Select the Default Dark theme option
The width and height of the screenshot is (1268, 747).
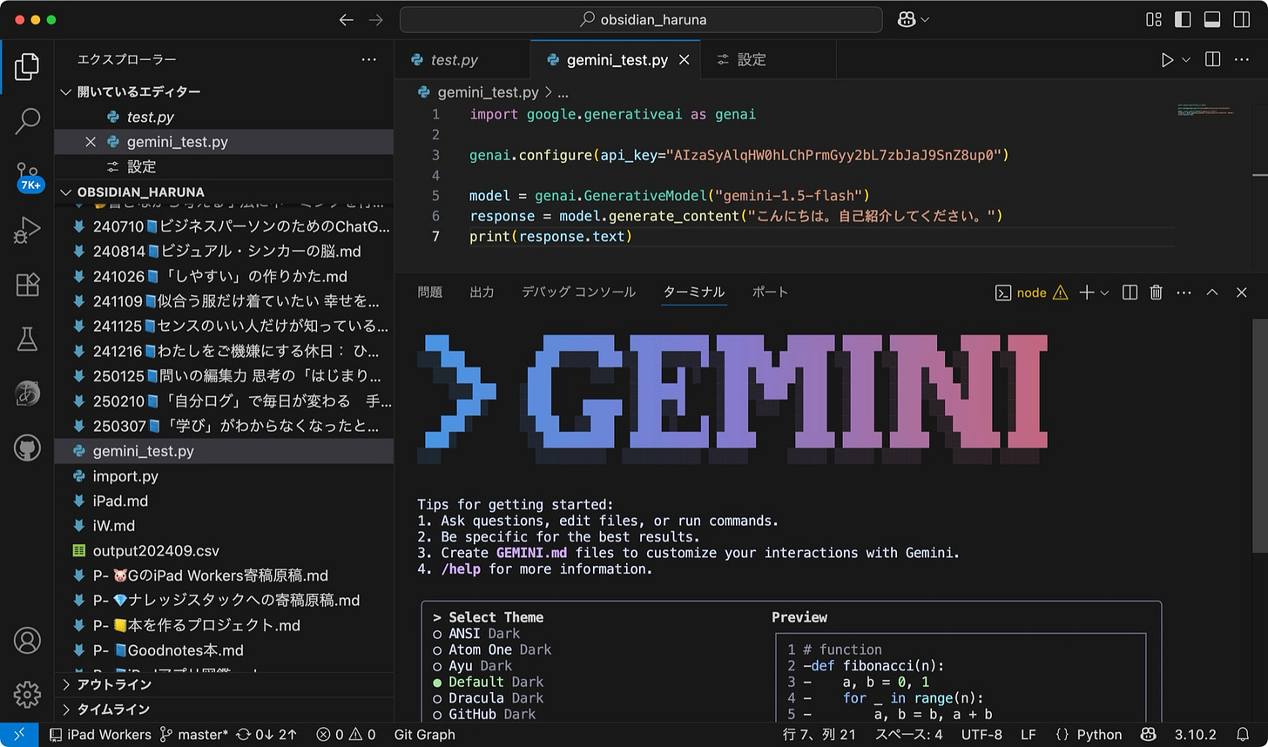pos(488,682)
